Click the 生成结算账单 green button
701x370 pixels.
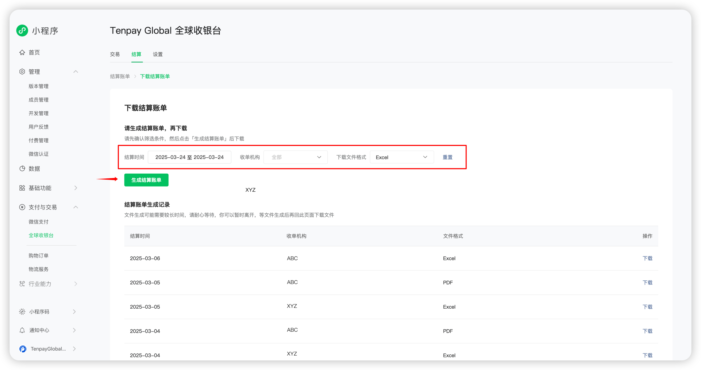(146, 180)
